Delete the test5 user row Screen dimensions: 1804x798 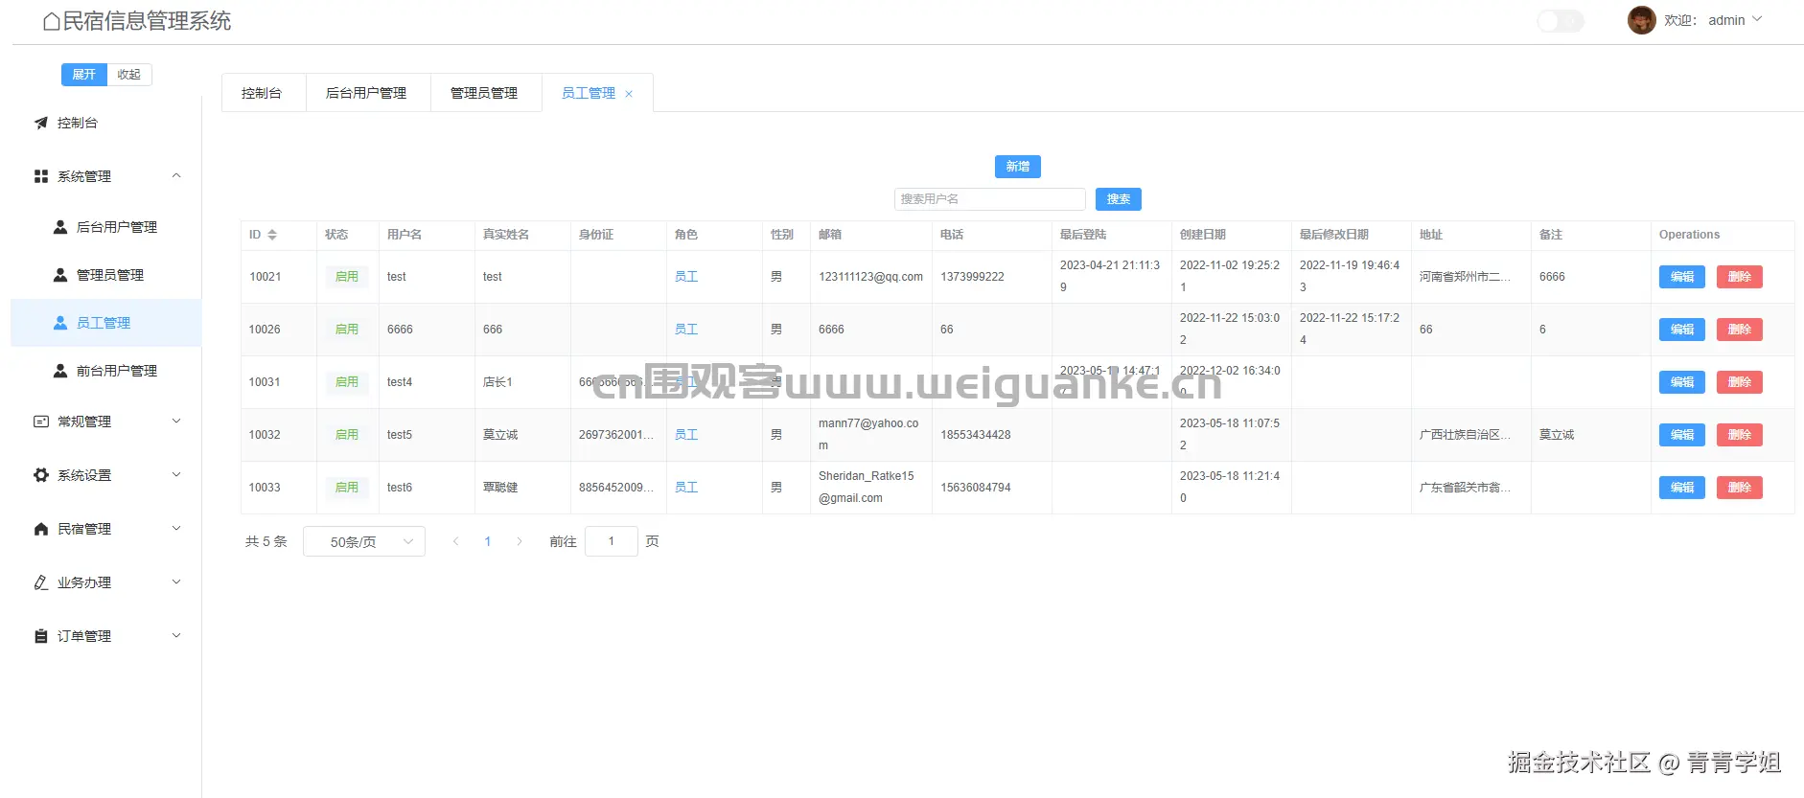pyautogui.click(x=1740, y=435)
